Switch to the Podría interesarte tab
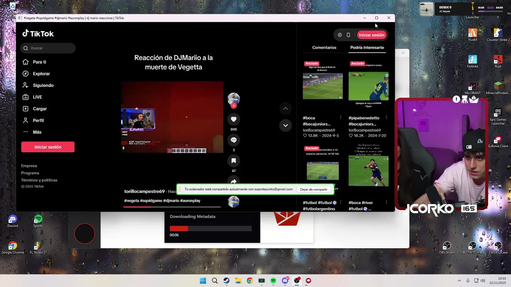Image resolution: width=511 pixels, height=287 pixels. [x=367, y=47]
